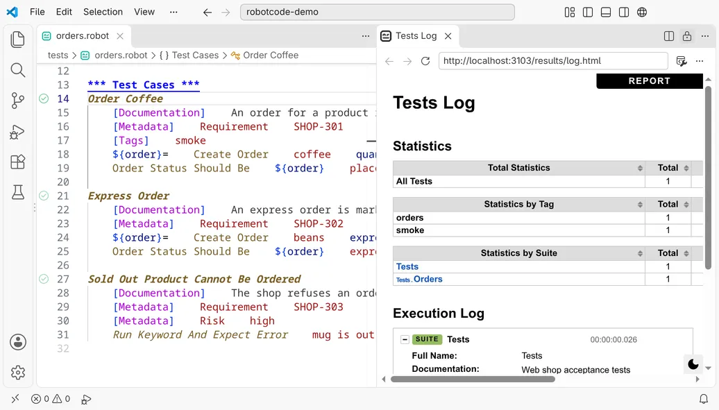
Task: Close the Tests Log tab
Action: [x=448, y=36]
